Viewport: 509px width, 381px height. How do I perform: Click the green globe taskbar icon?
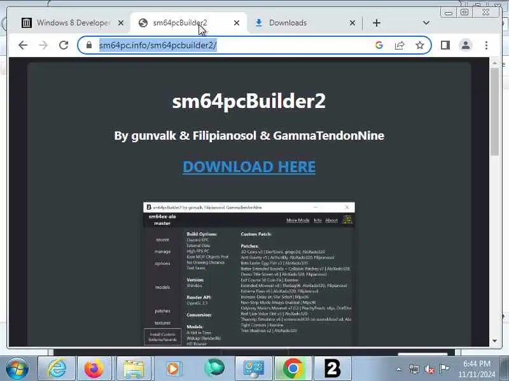pos(214,368)
